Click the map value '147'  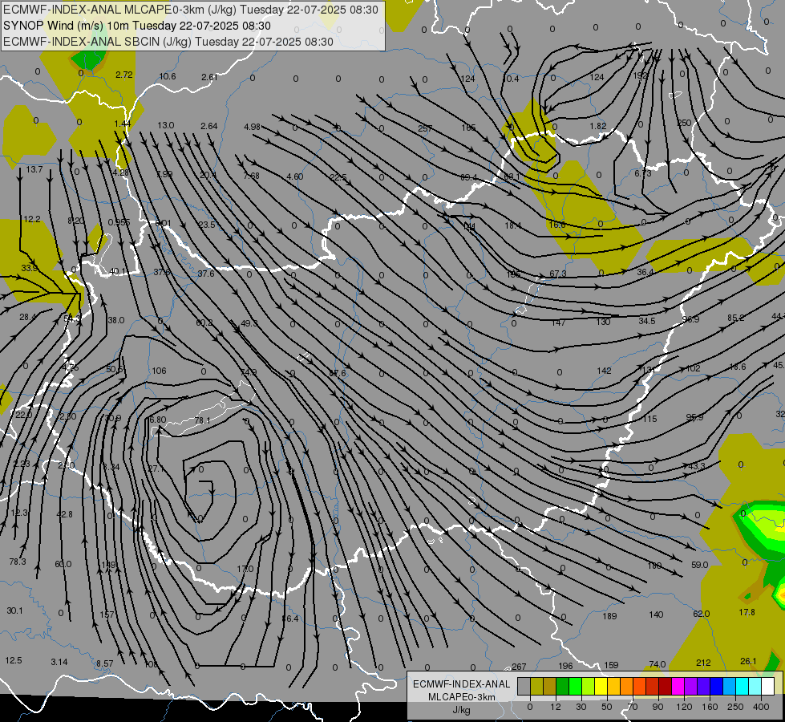pos(558,322)
